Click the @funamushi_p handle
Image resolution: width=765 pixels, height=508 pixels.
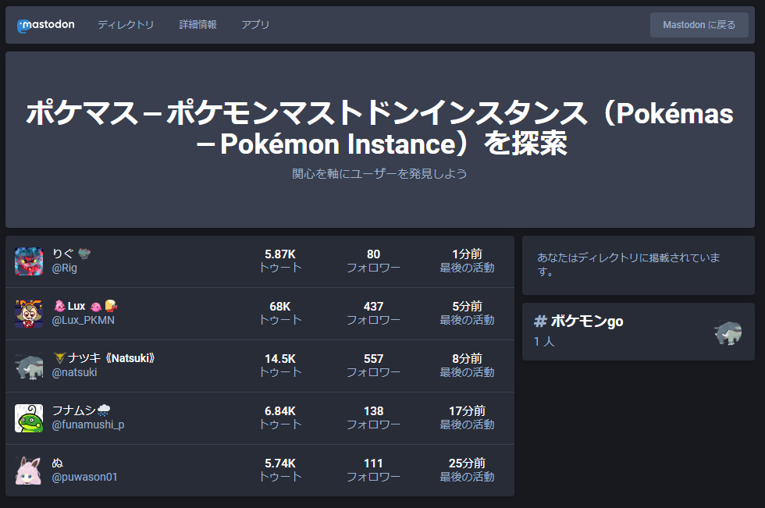coord(88,425)
